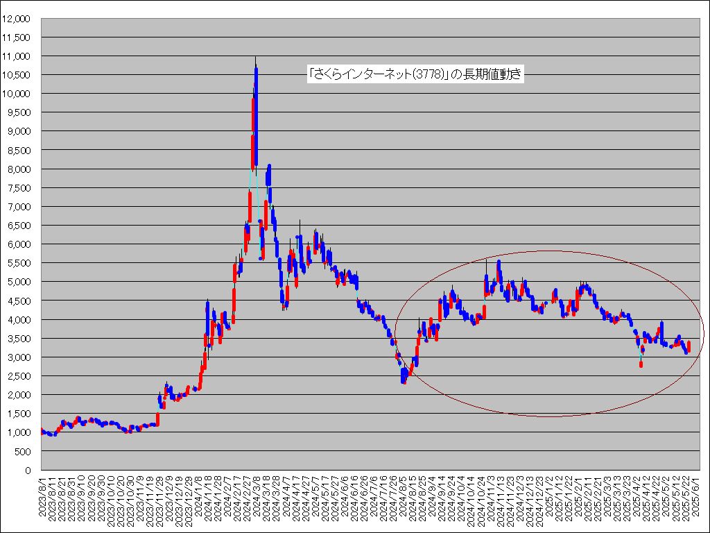Select the 3,000 y-axis label
The height and width of the screenshot is (533, 710).
18,357
